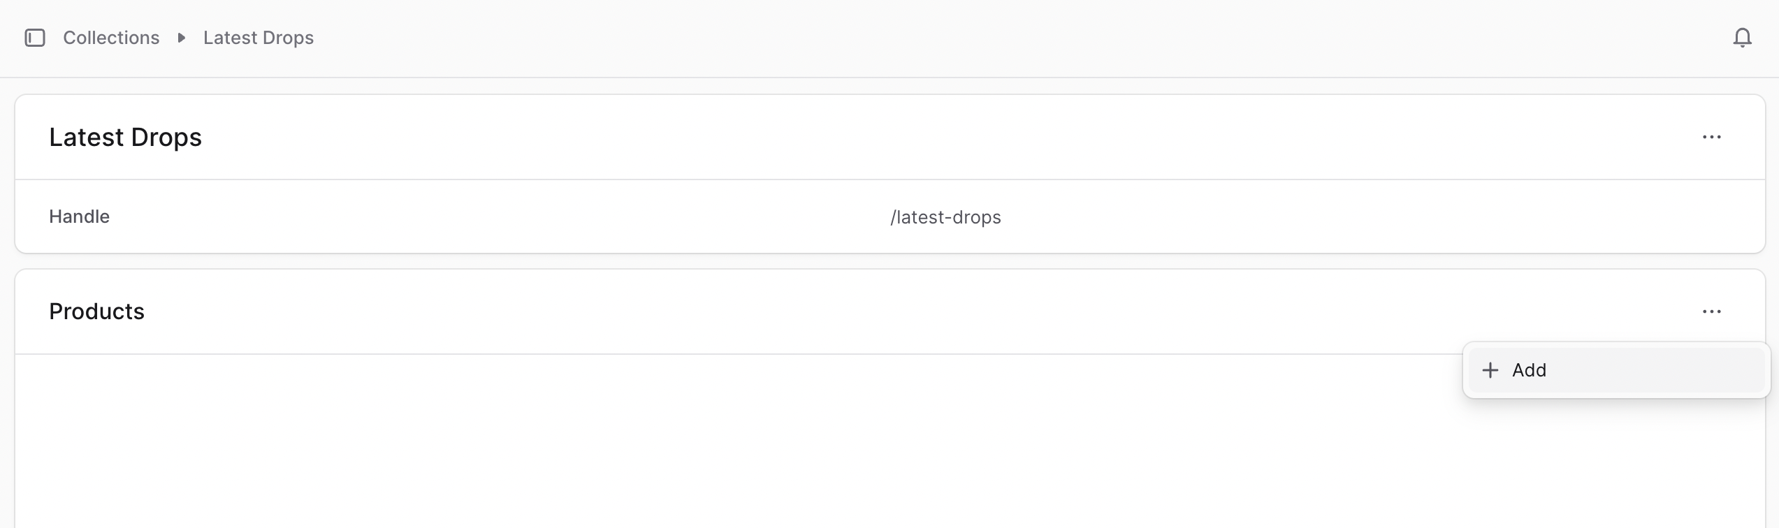Click the gap between the two cards
Image resolution: width=1779 pixels, height=528 pixels.
pyautogui.click(x=890, y=261)
